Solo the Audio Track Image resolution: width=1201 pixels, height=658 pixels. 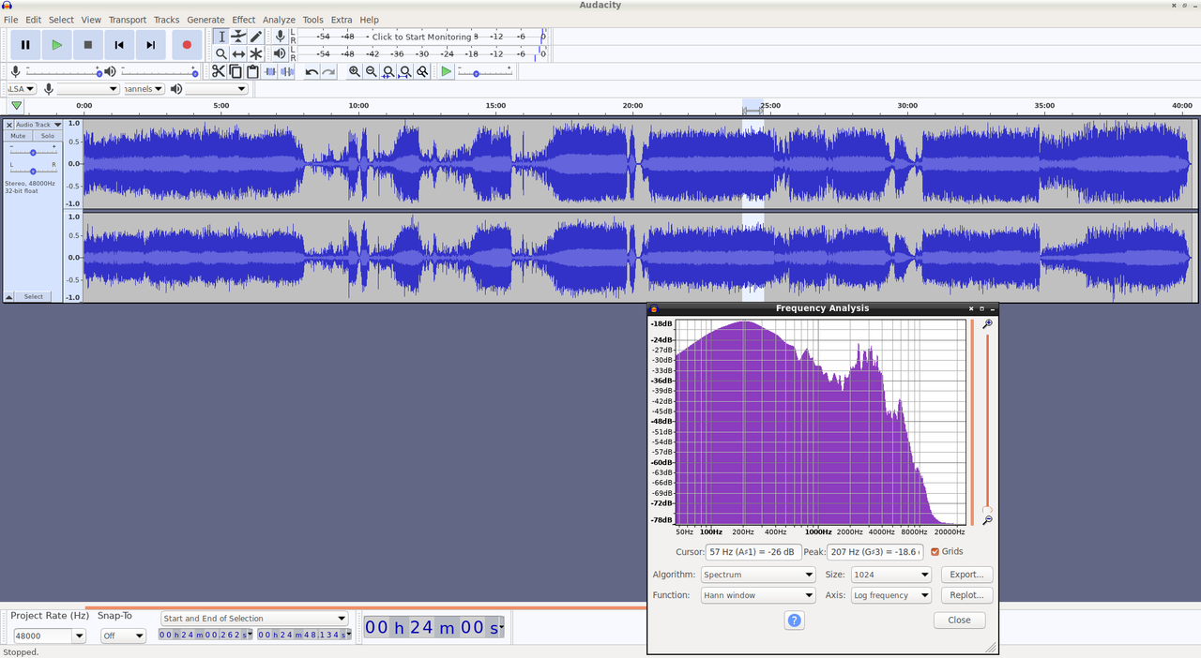[47, 136]
